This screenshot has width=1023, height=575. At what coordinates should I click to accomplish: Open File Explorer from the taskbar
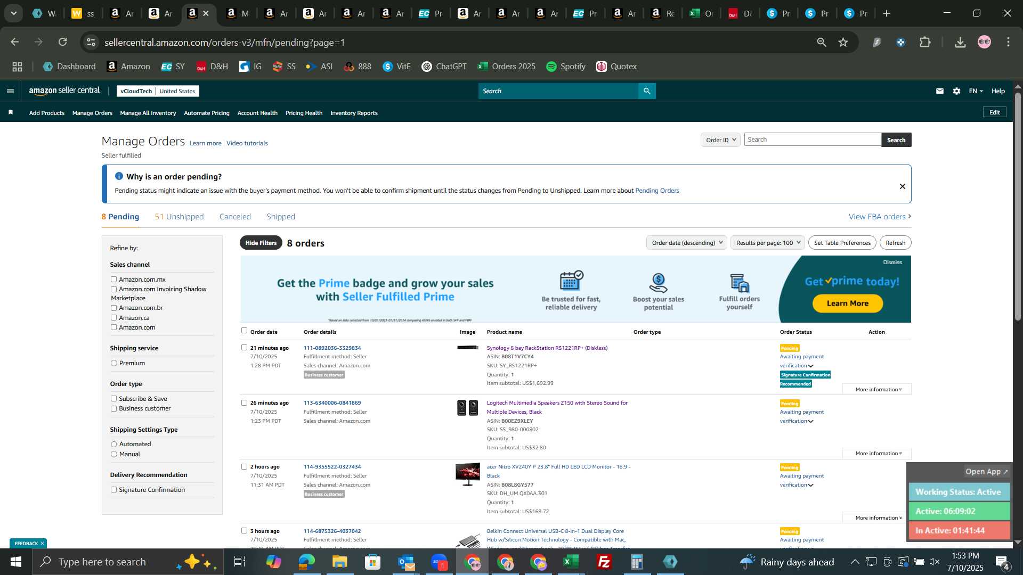(339, 562)
